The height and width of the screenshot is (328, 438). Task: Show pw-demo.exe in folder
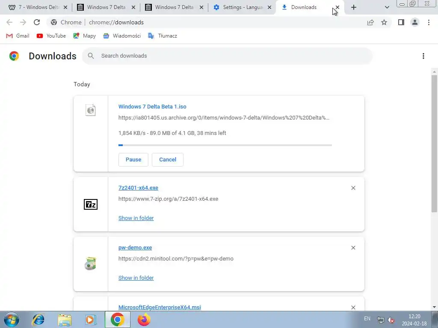click(136, 278)
